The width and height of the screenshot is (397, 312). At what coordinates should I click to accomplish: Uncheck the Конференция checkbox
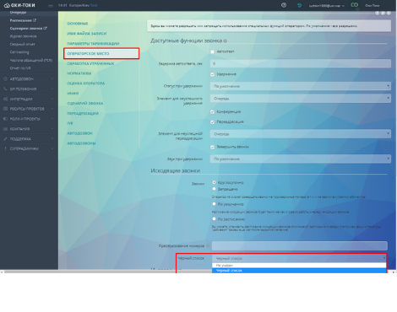tap(213, 112)
